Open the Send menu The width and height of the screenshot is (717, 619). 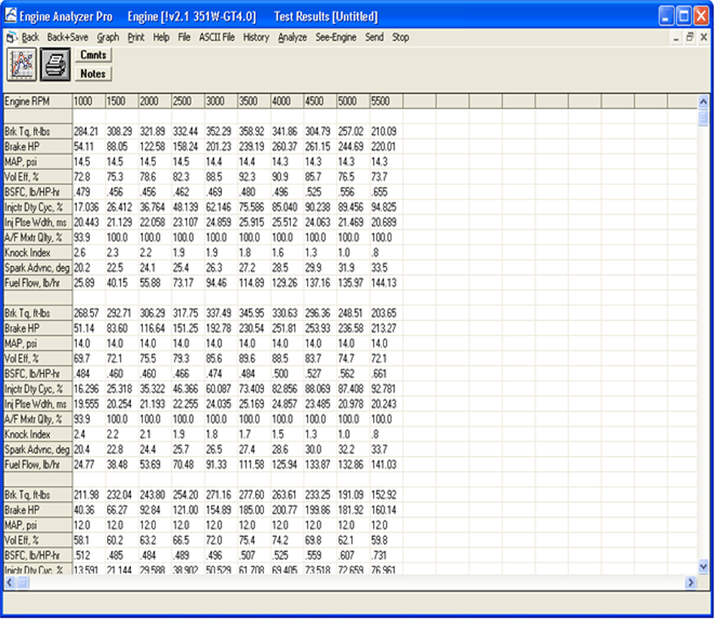pos(374,38)
